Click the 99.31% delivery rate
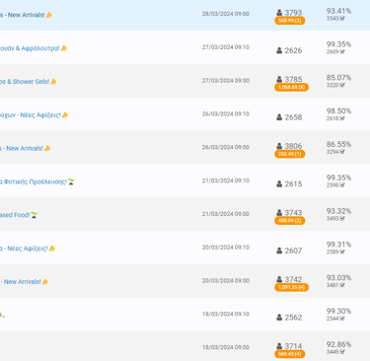The width and height of the screenshot is (370, 361). click(338, 245)
